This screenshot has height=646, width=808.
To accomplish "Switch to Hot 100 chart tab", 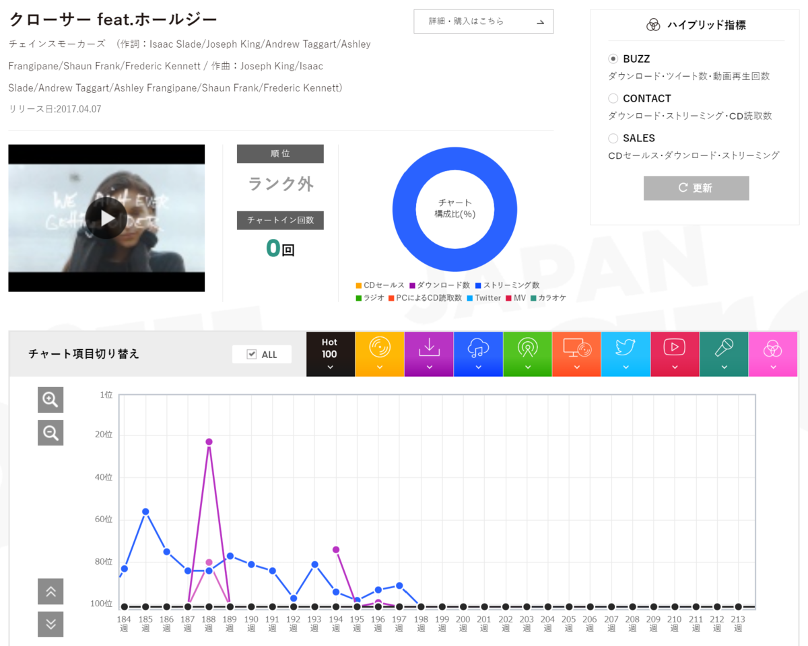I will 330,354.
